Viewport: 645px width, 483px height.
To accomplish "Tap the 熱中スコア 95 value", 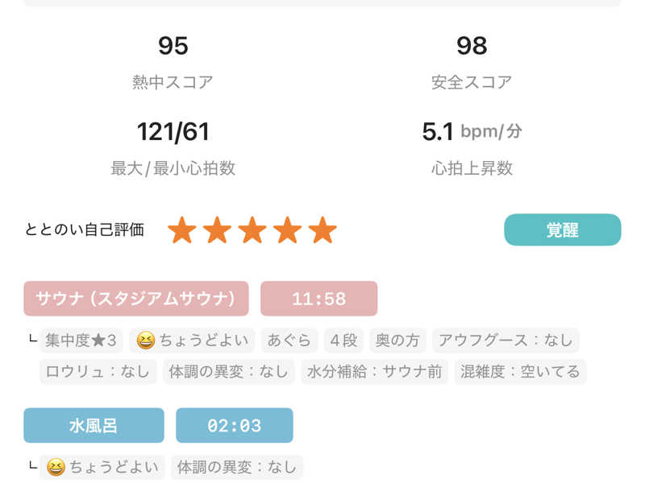I will 173,47.
